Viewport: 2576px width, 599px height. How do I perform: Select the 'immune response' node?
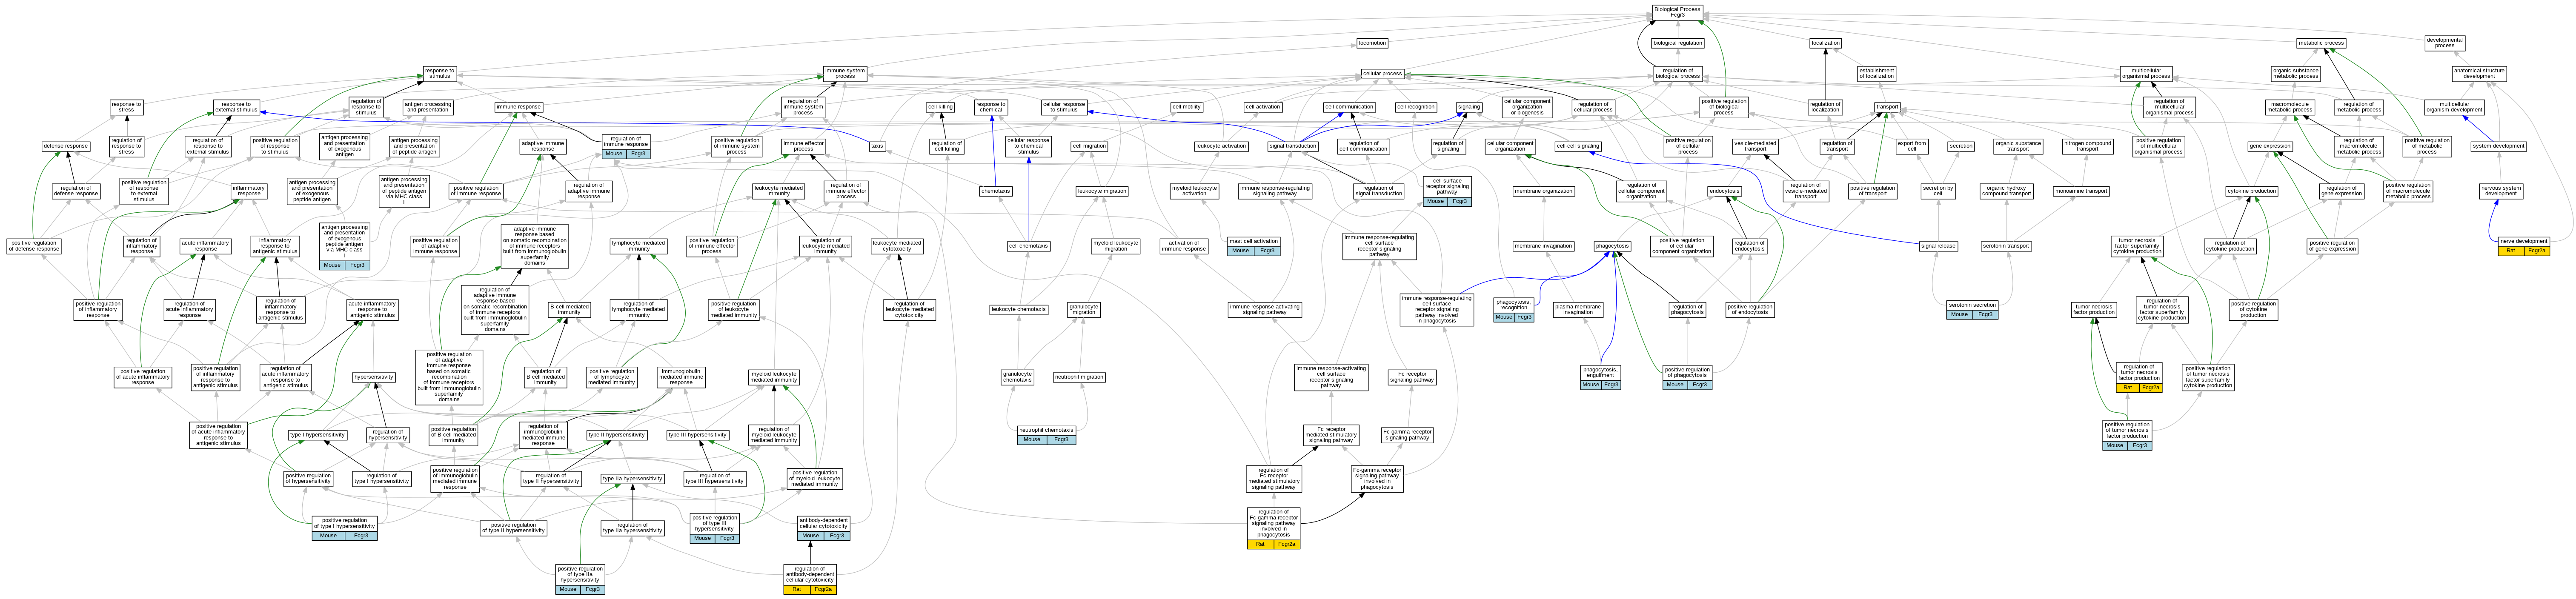pyautogui.click(x=518, y=107)
